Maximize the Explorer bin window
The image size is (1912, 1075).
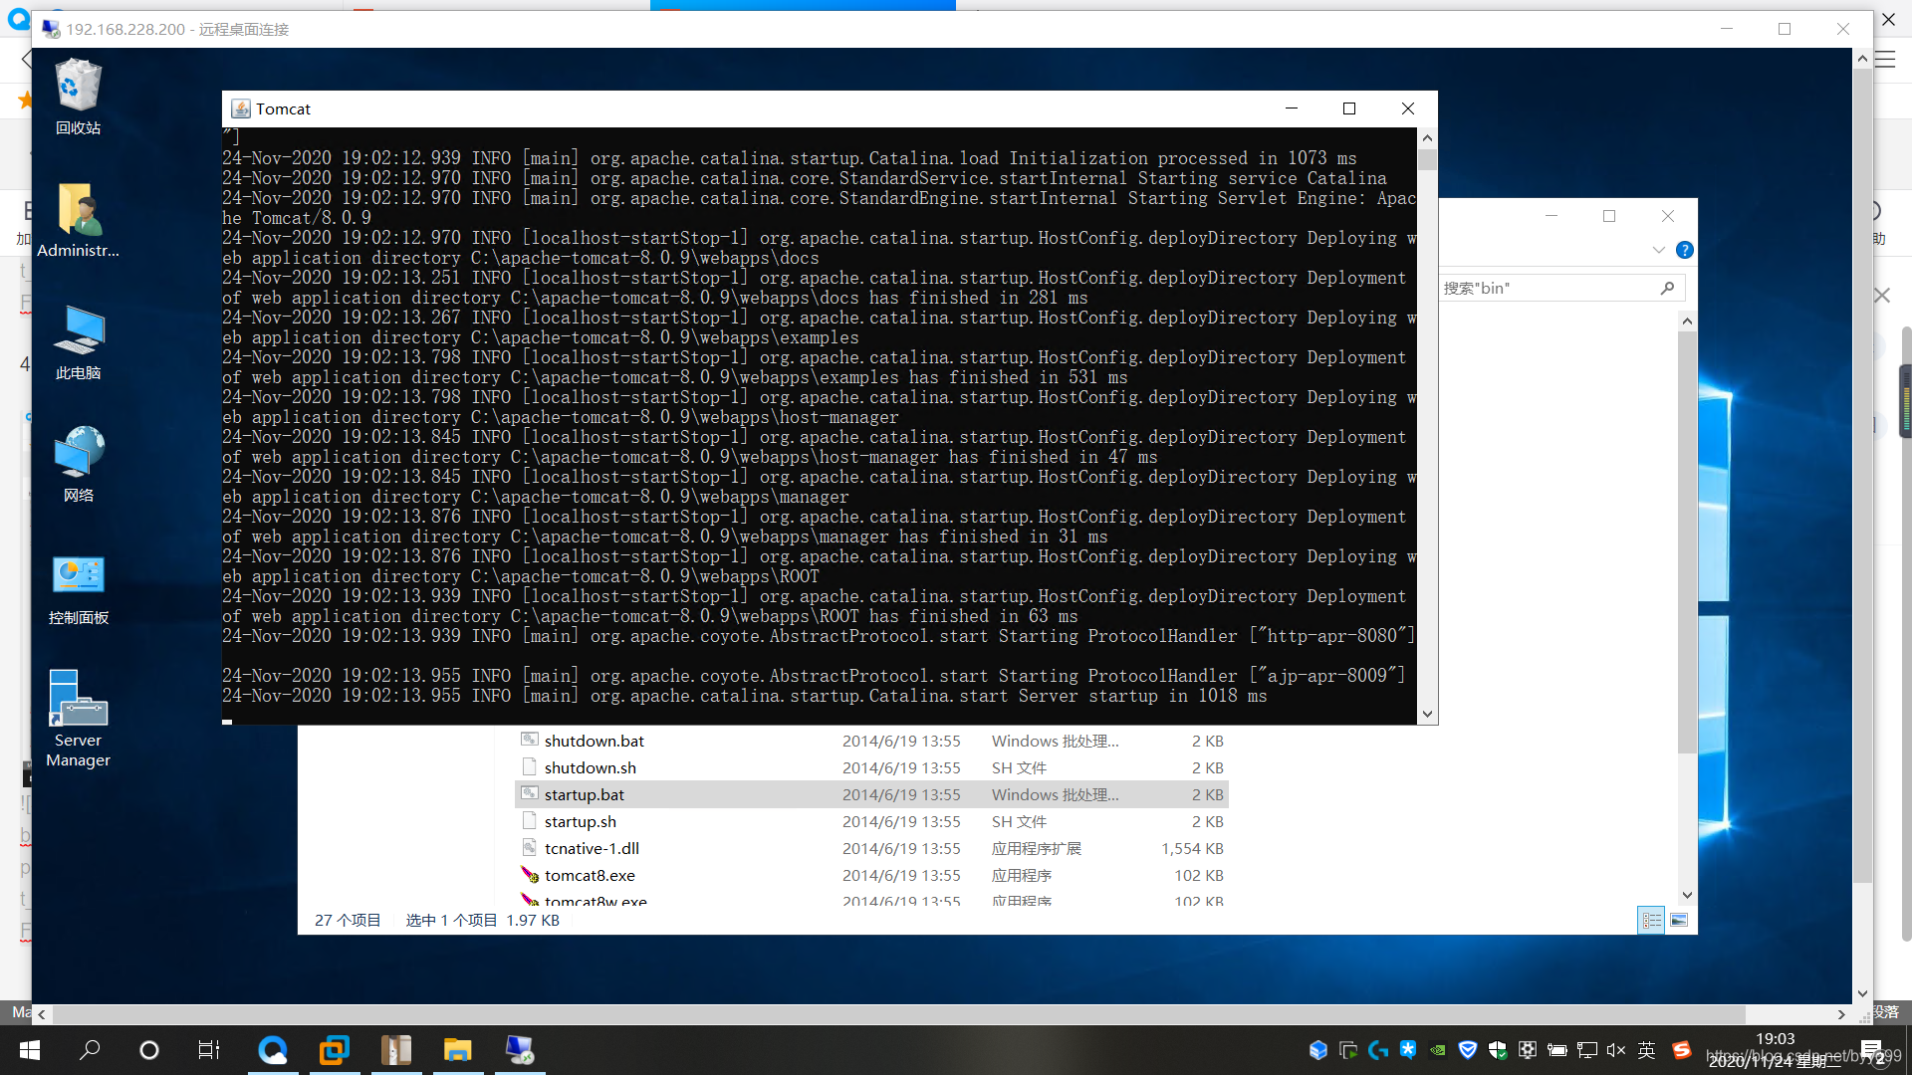click(x=1609, y=216)
